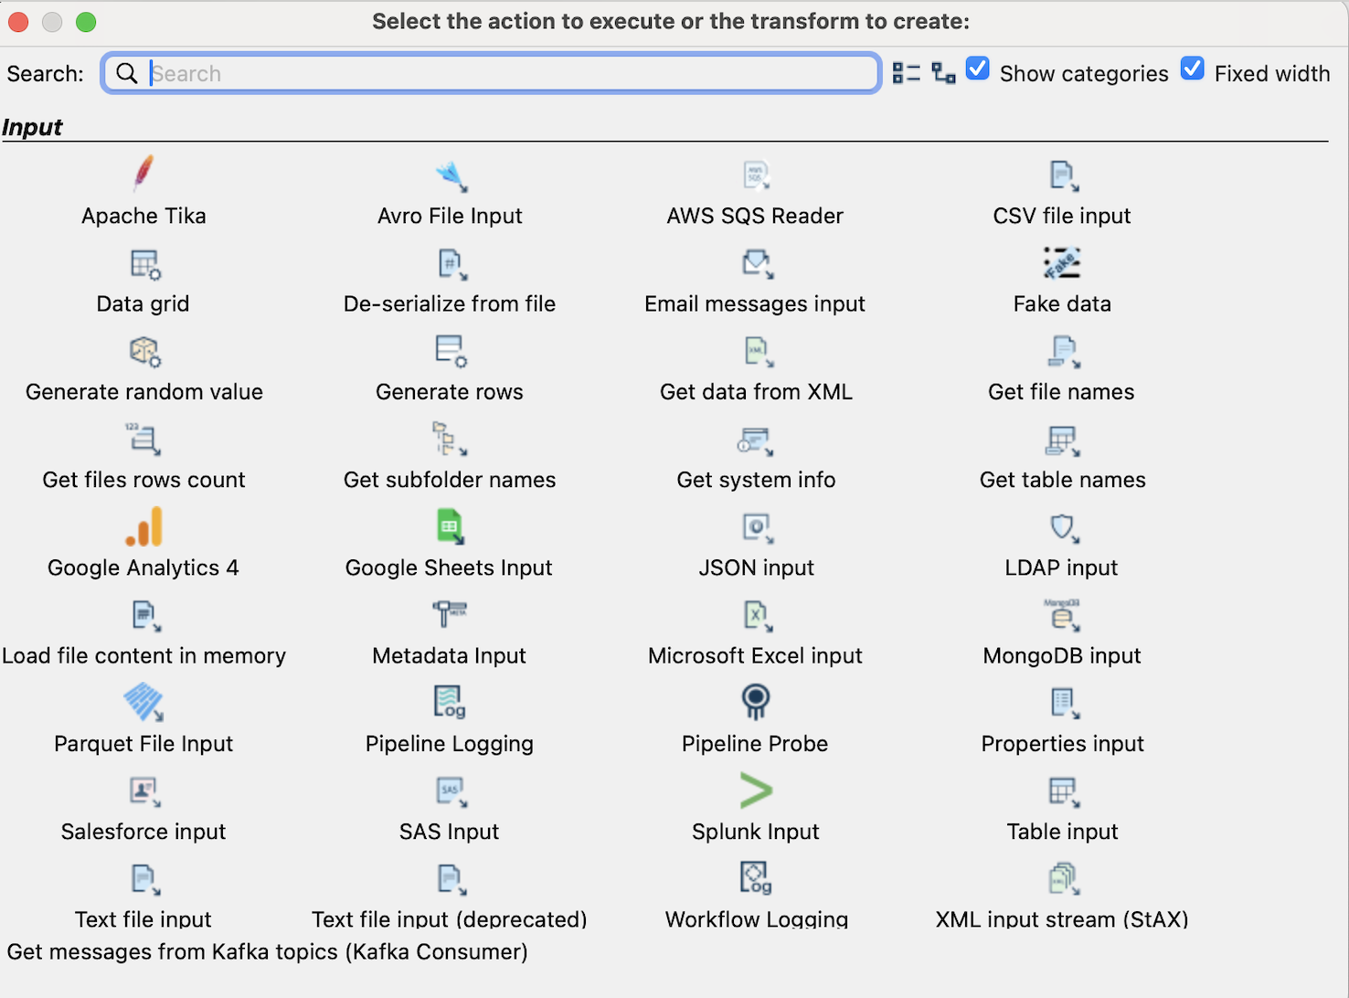Choose the Pipeline Probe icon
The height and width of the screenshot is (998, 1349).
click(755, 702)
